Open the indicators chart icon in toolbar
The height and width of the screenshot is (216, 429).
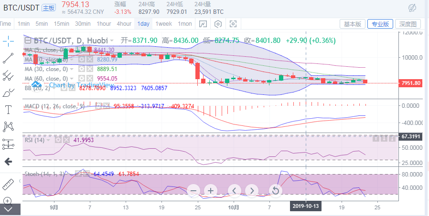(x=203, y=24)
